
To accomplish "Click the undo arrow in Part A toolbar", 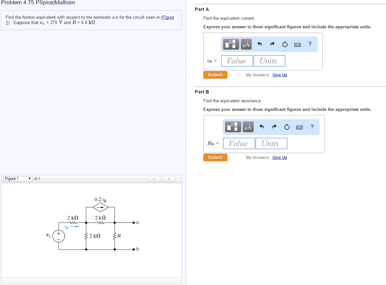I will click(x=260, y=44).
